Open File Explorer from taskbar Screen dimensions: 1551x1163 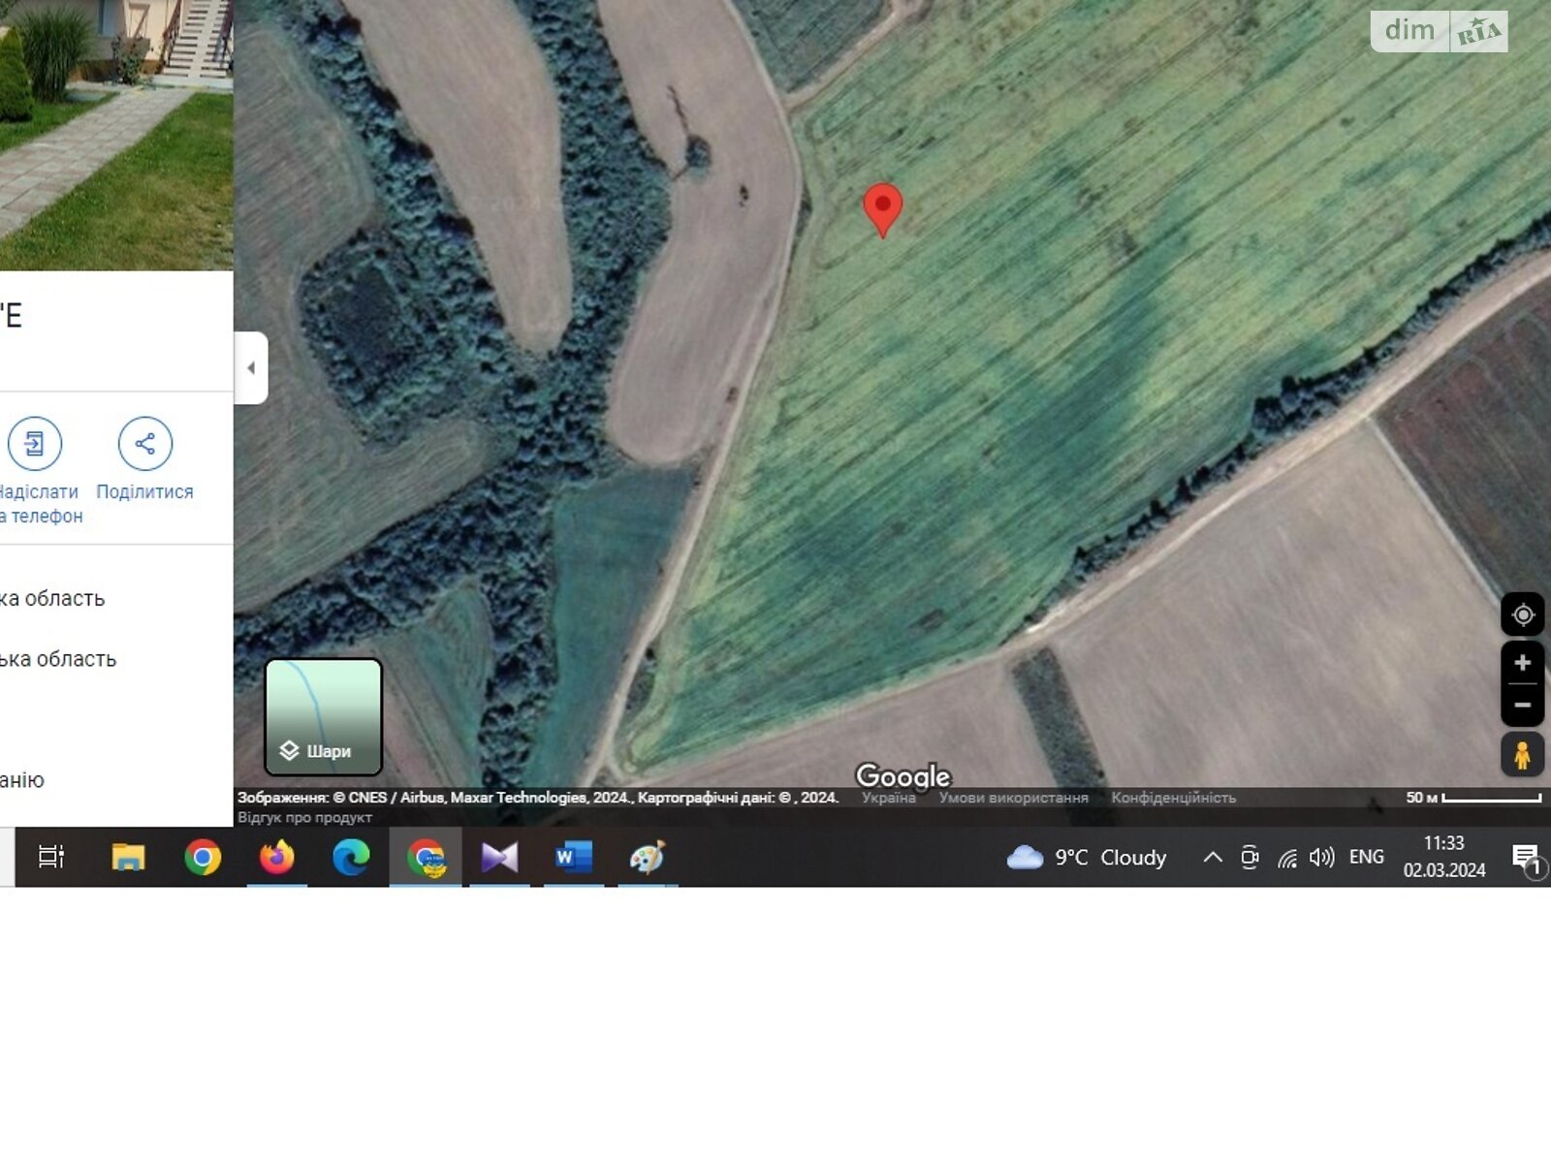(128, 858)
